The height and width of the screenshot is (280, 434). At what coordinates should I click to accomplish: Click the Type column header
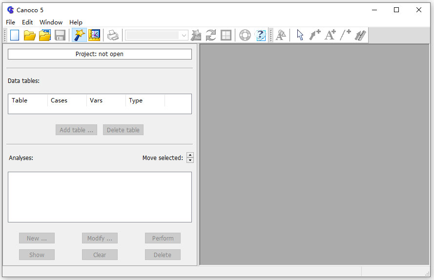(145, 100)
